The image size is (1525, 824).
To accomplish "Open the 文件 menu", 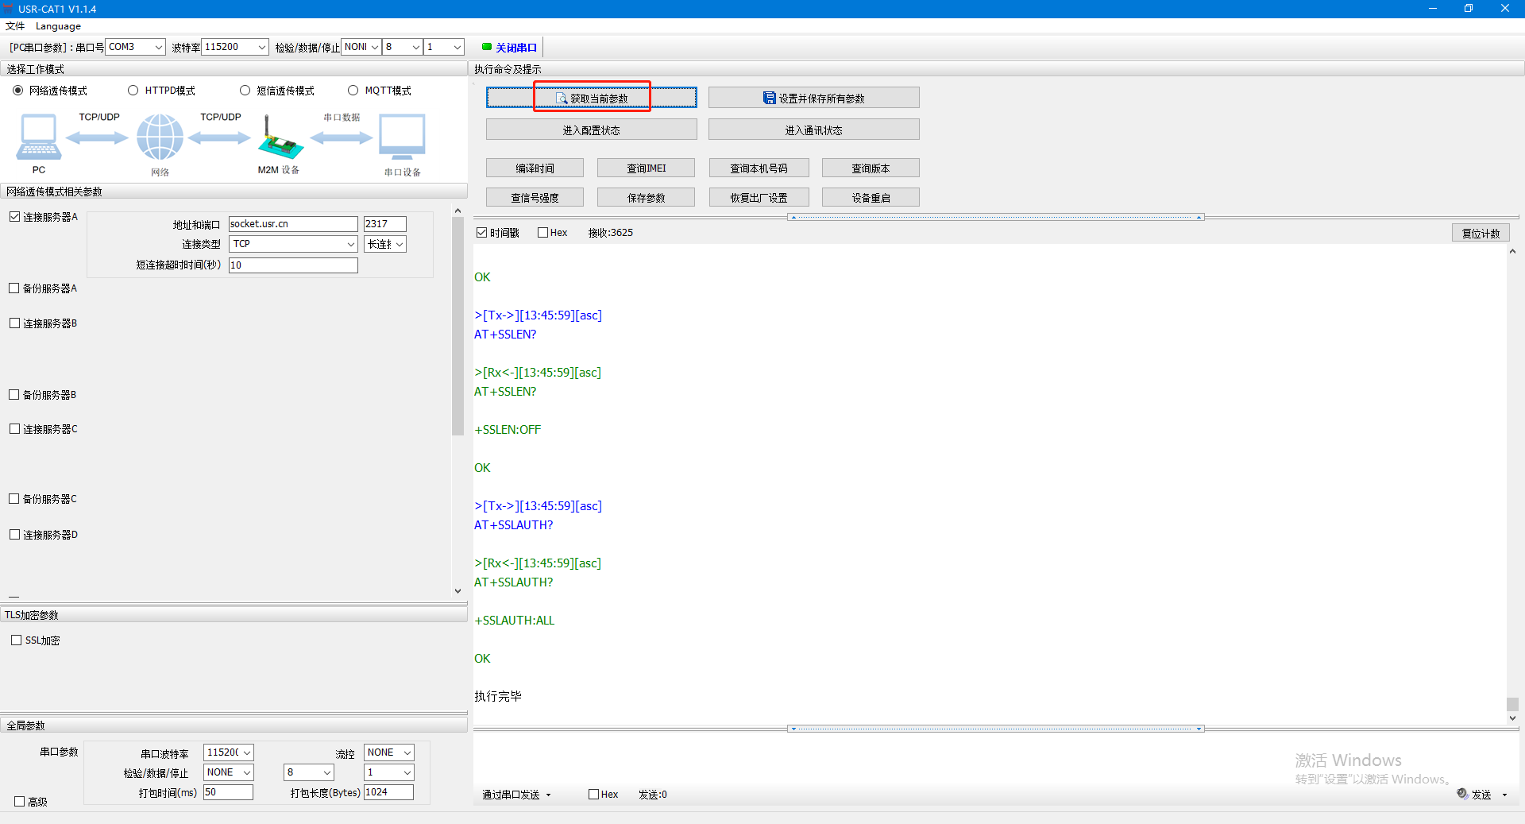I will coord(15,26).
